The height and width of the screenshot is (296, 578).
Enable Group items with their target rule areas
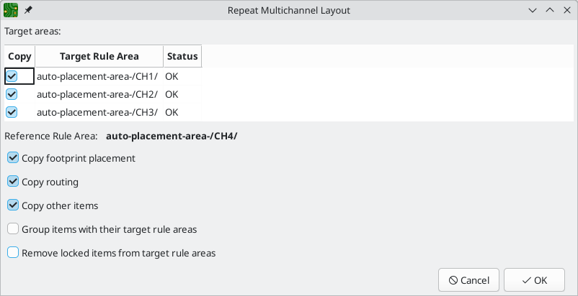click(x=13, y=229)
